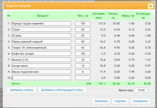Select the Молоко 2.5% product field
Screen dimensions: 157x108
click(x=41, y=60)
